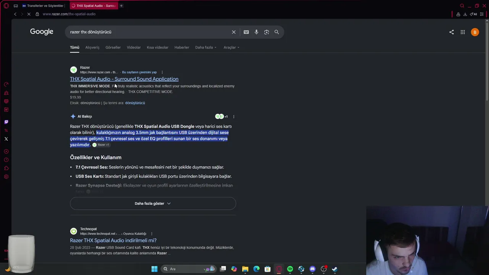Open the browser AI assistant button
Screen dimensions: 489x275
473,14
